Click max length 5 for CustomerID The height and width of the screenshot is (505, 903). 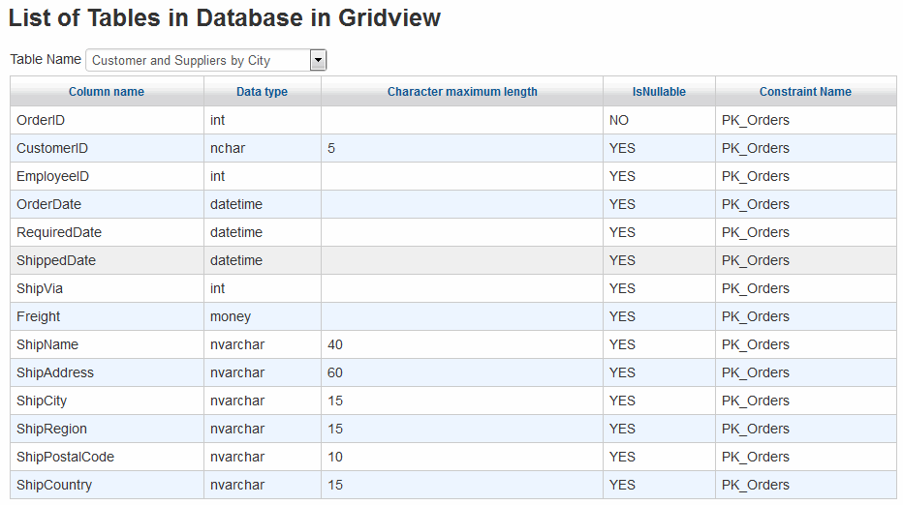[x=462, y=148]
